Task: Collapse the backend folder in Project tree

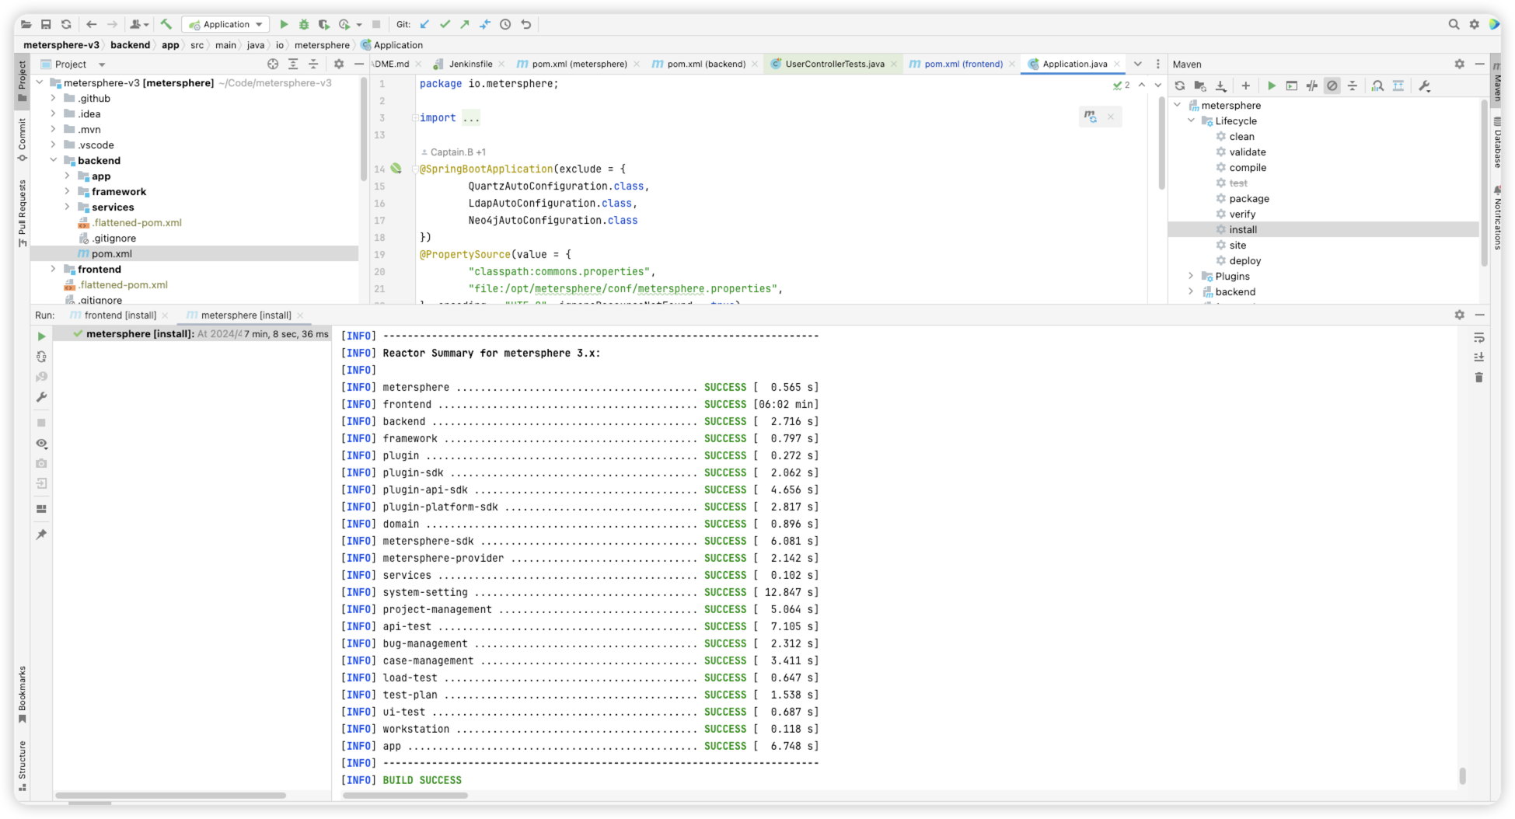Action: [53, 160]
